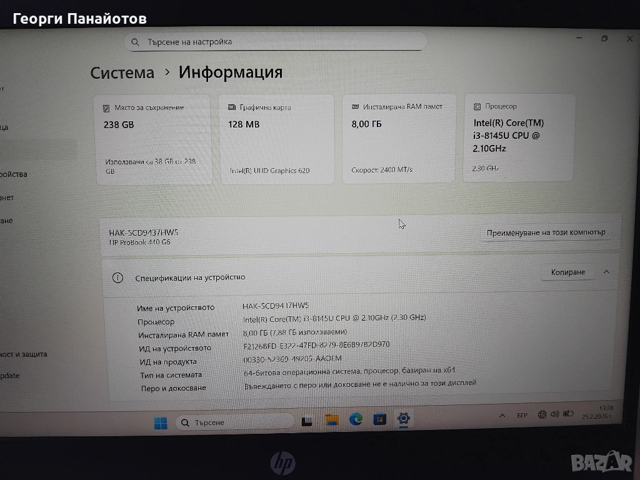The width and height of the screenshot is (640, 480).
Task: Open File Explorer from the taskbar
Action: [x=332, y=420]
